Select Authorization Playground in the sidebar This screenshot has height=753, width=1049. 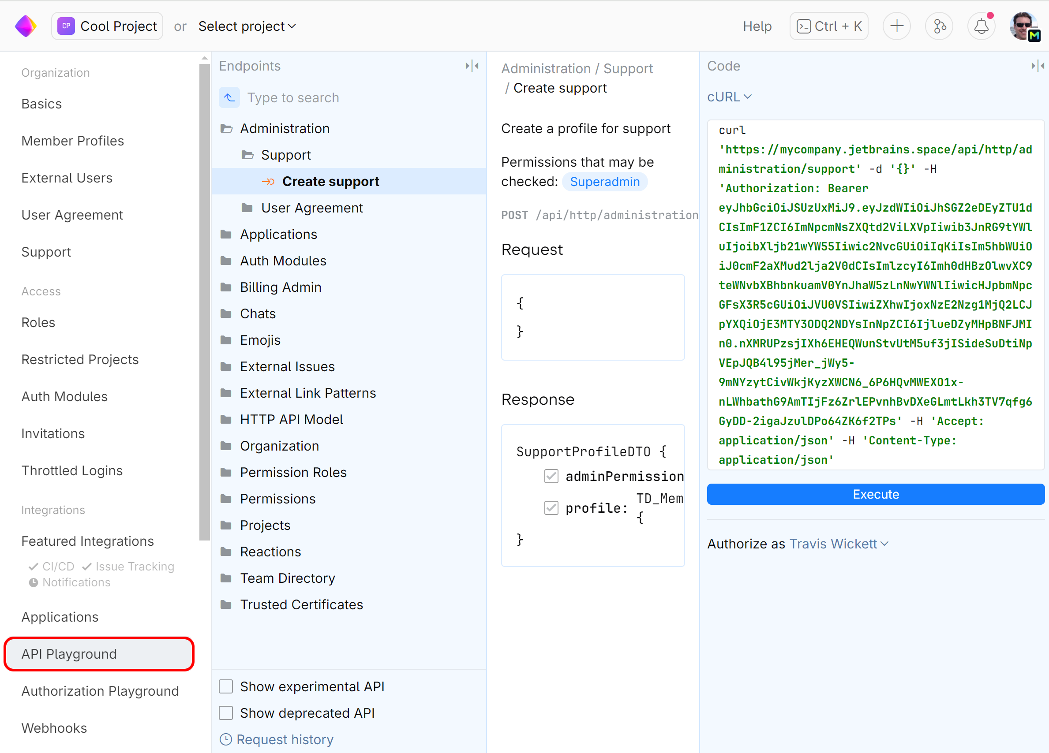(x=100, y=690)
